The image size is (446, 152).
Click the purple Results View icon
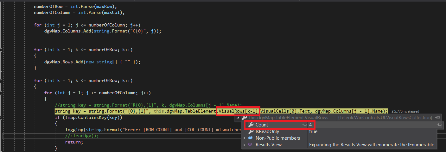click(250, 145)
